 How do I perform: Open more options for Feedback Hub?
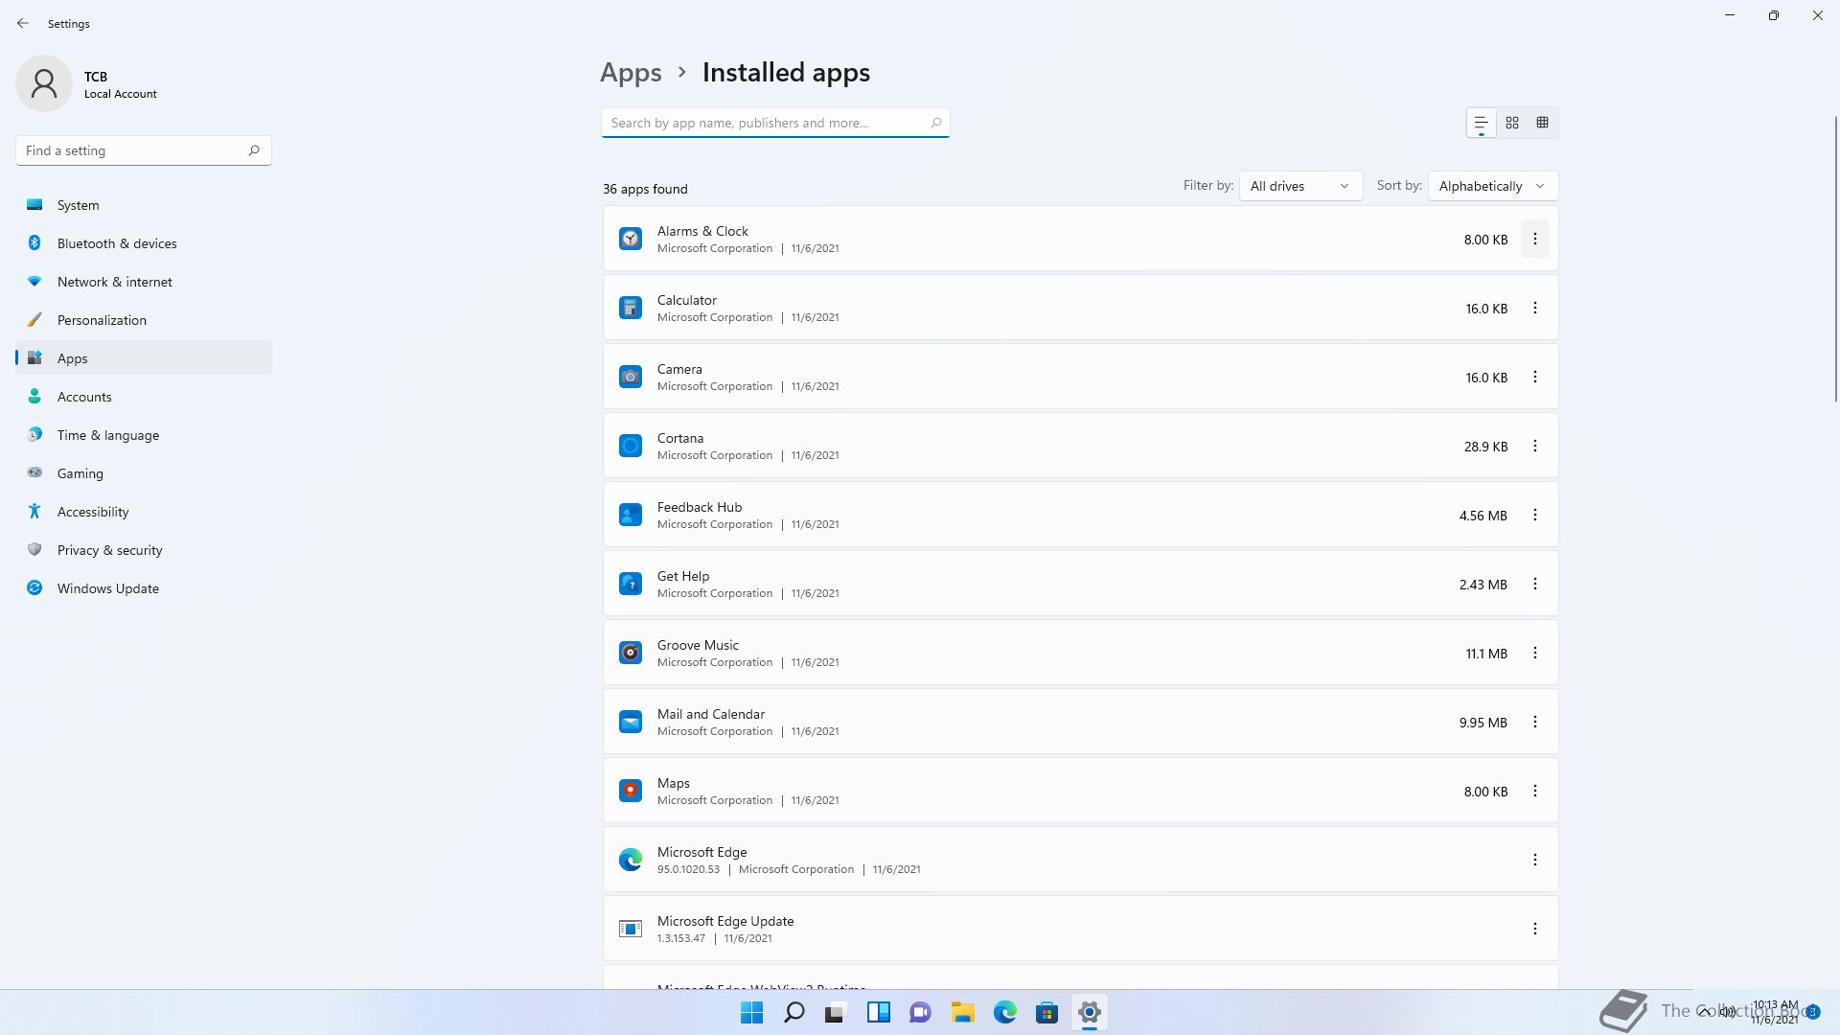pos(1535,515)
